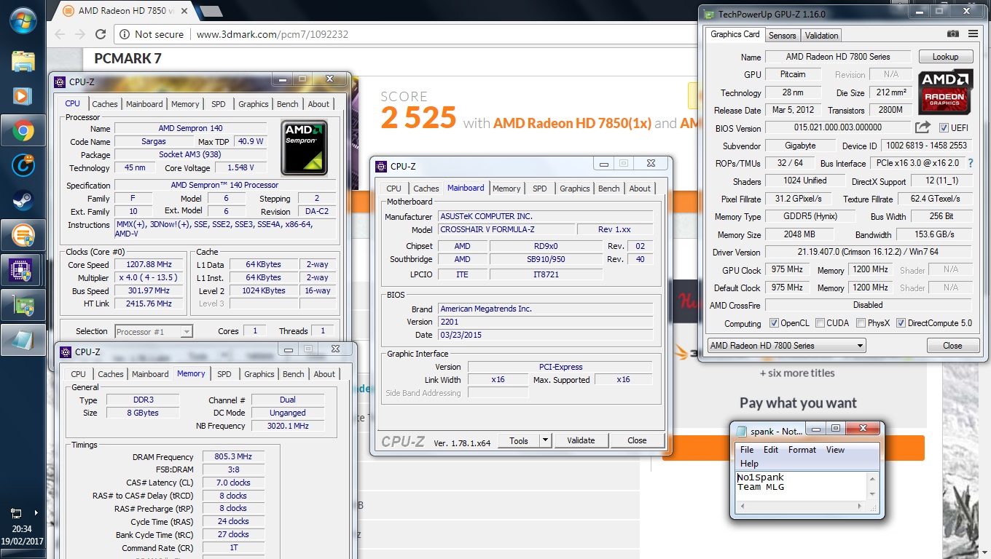Image resolution: width=991 pixels, height=559 pixels.
Task: Toggle the CUDA checkbox
Action: coord(820,323)
